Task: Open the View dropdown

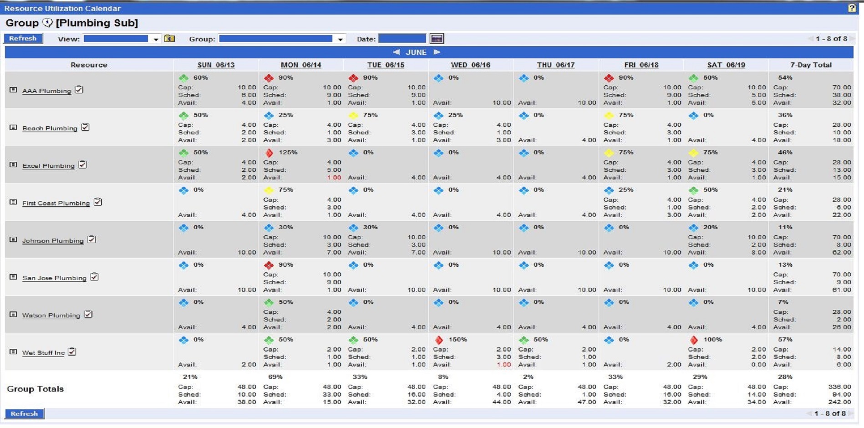Action: pyautogui.click(x=122, y=39)
